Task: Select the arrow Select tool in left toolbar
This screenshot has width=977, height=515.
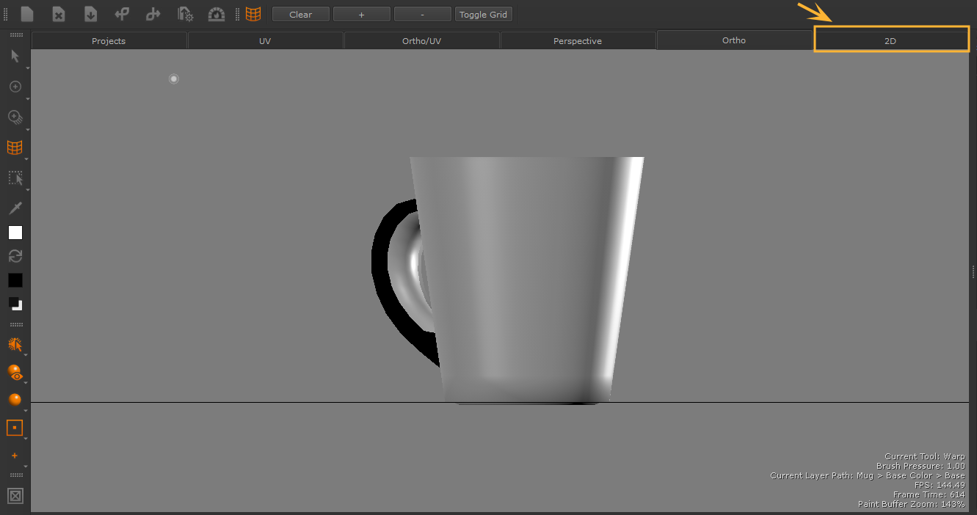Action: tap(15, 56)
